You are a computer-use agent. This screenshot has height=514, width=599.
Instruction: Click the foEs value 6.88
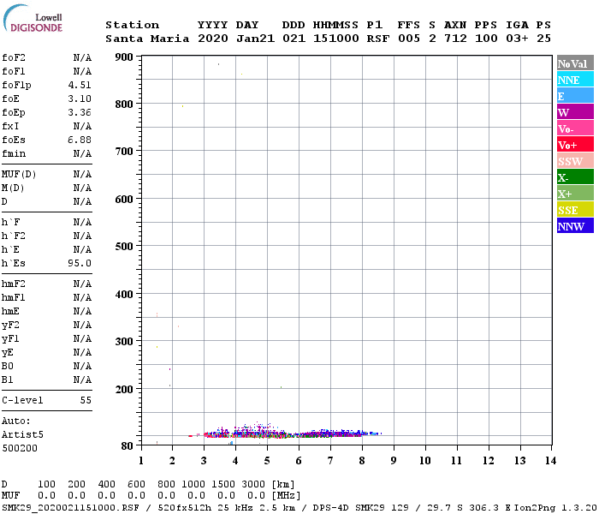80,140
